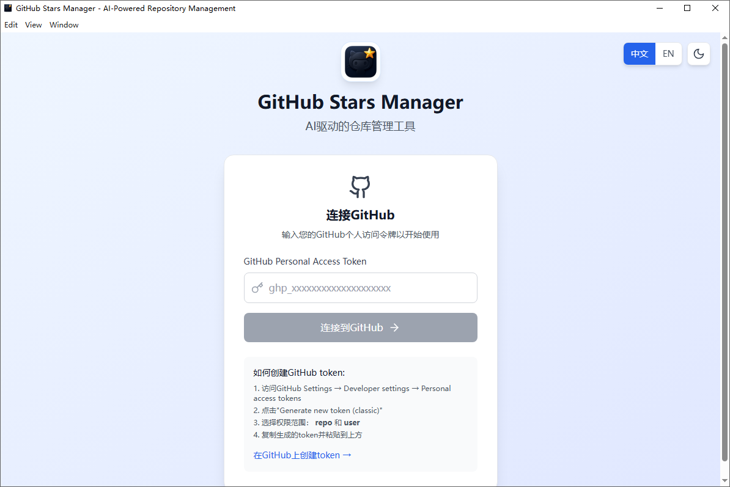Follow the 在GitHub上创建token link
The image size is (730, 487).
point(302,455)
